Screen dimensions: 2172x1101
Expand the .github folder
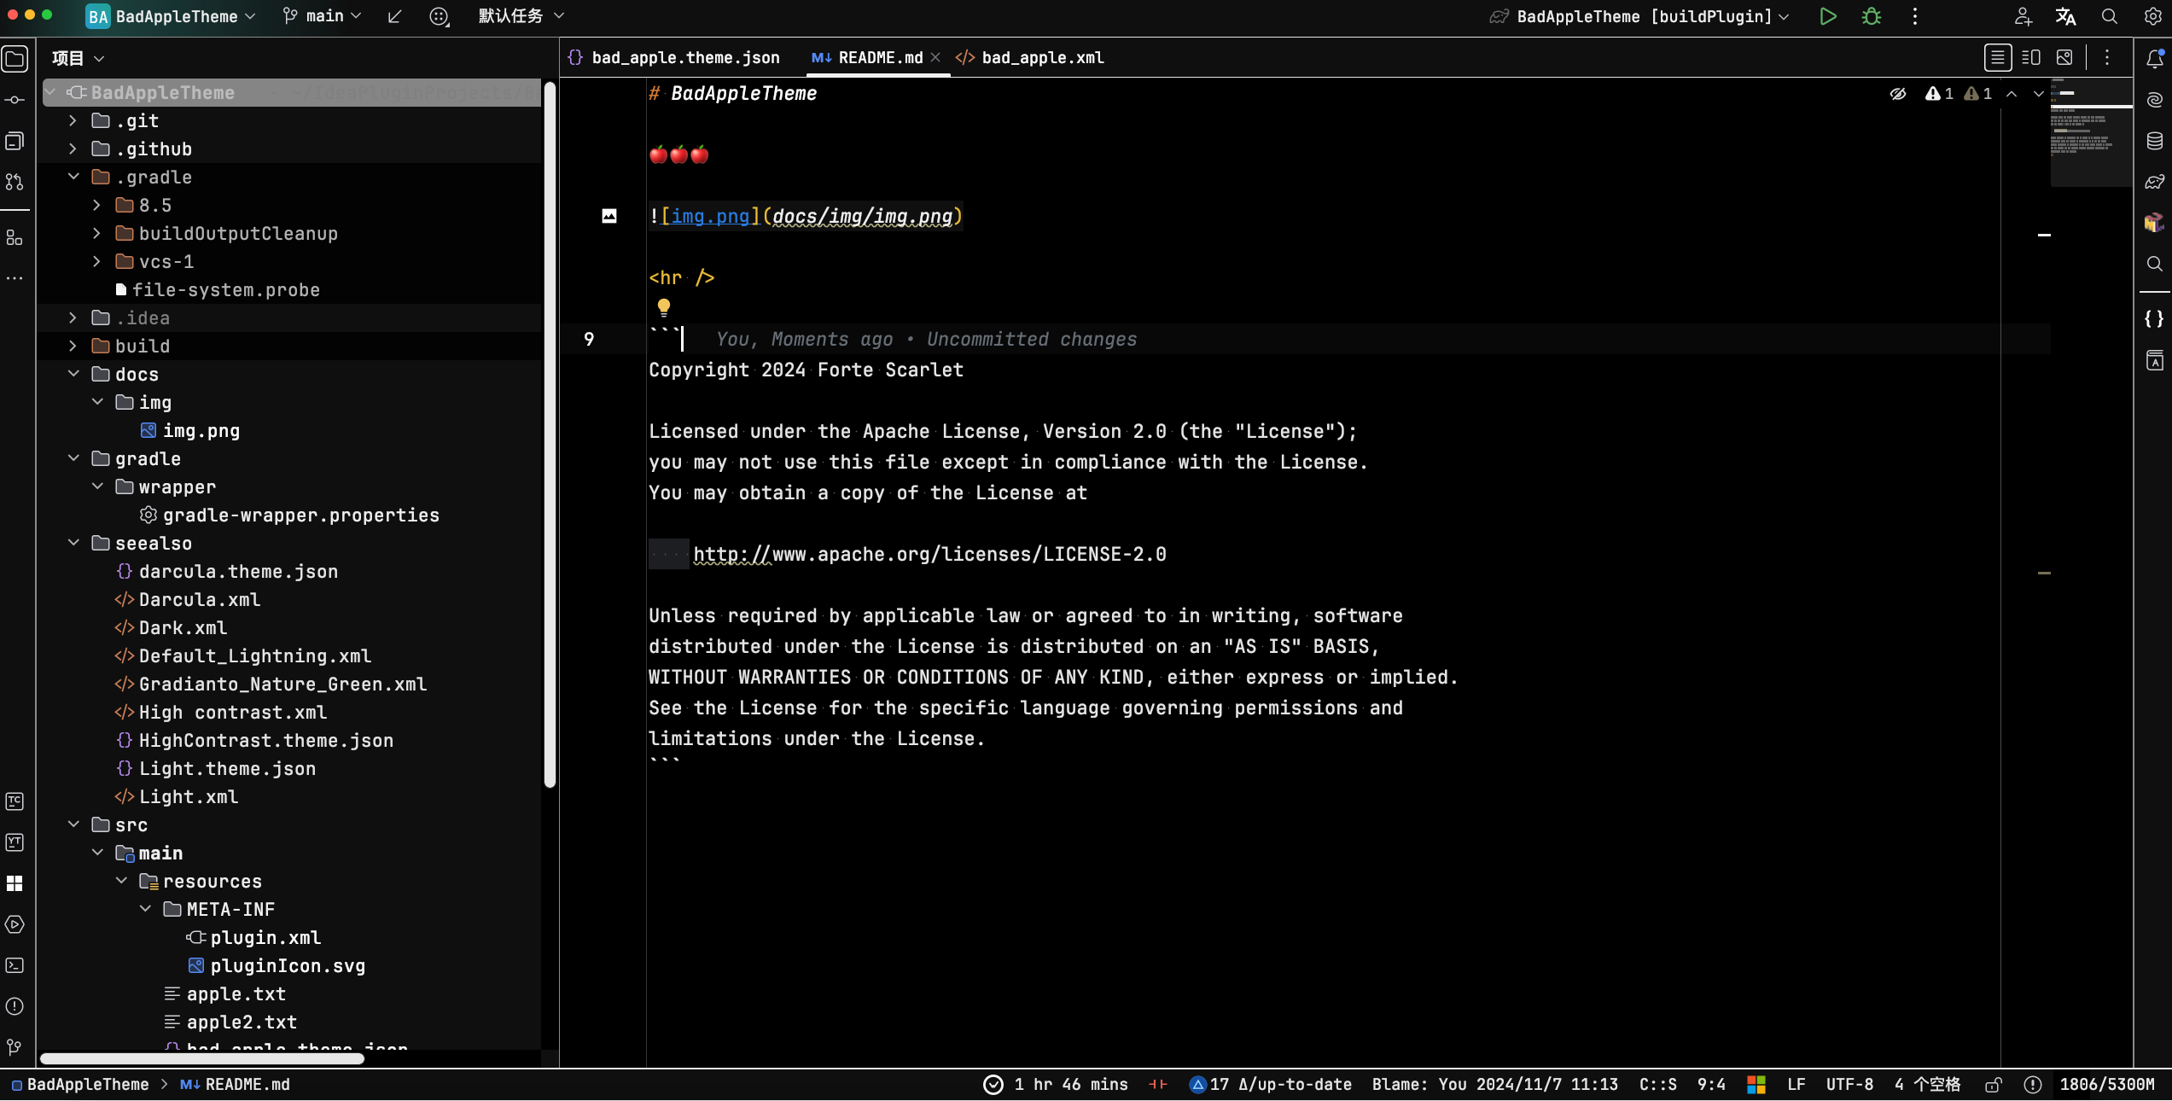click(73, 149)
